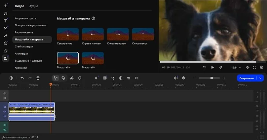Open Анимация section
This screenshot has width=267, height=140.
[21, 54]
